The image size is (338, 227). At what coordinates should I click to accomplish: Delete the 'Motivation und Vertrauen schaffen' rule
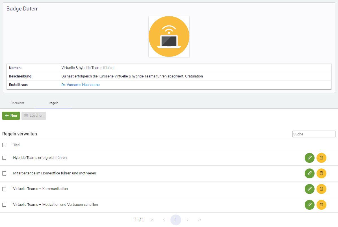(321, 205)
